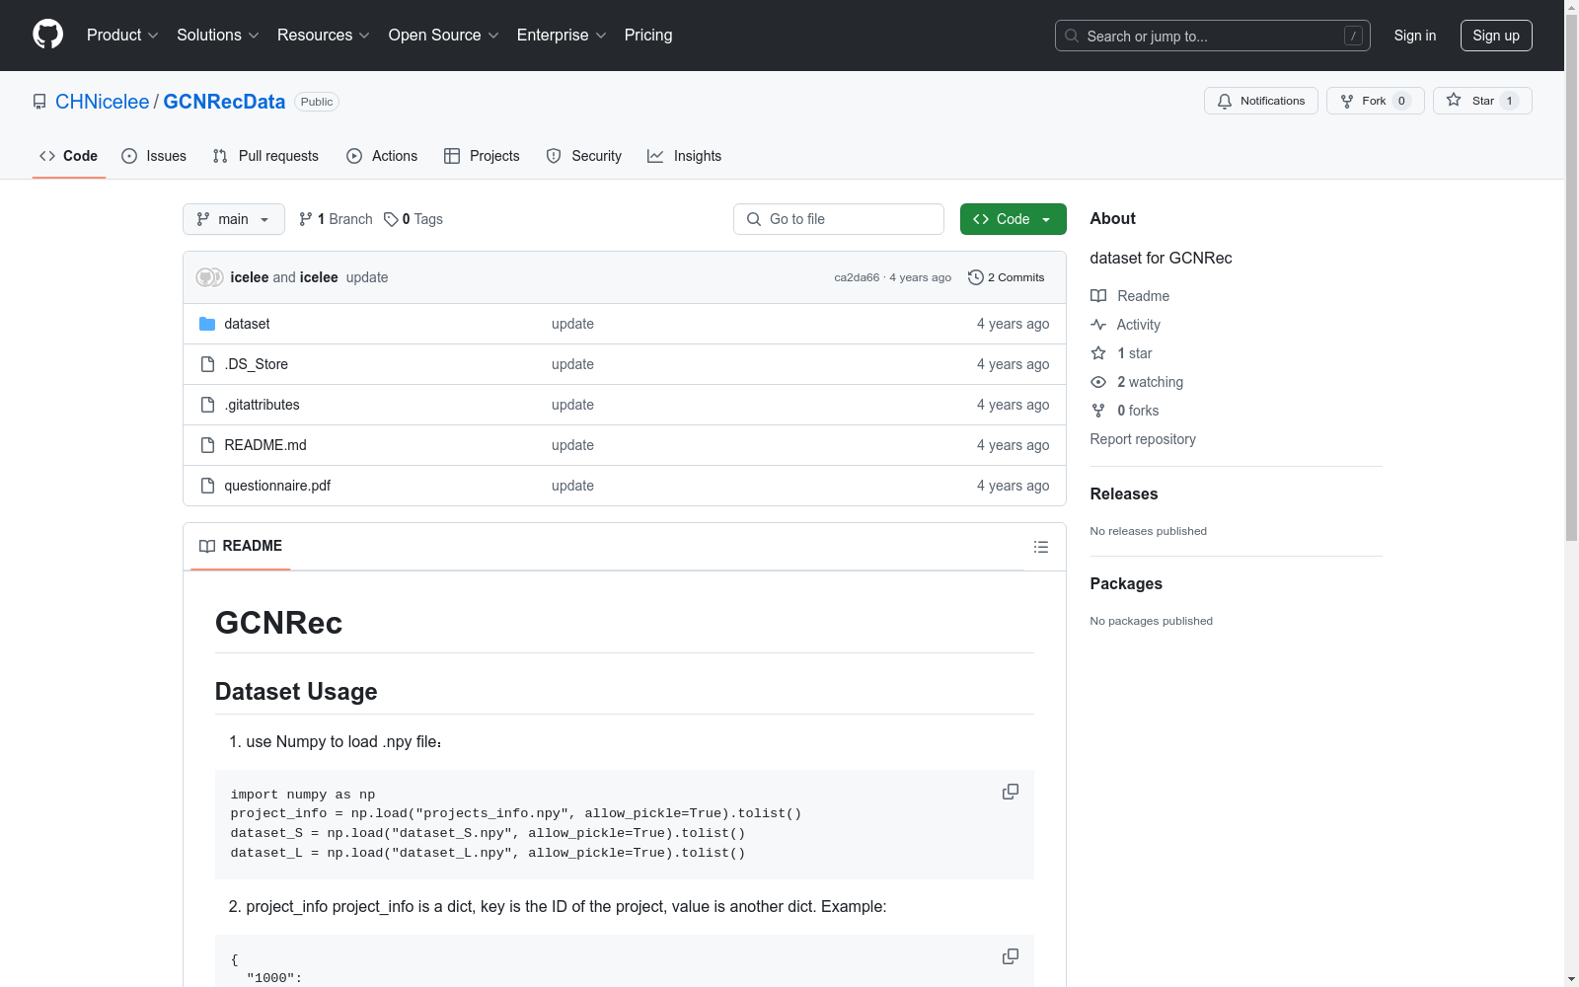Focus the Search or jump to field
This screenshot has width=1579, height=987.
coord(1213,36)
